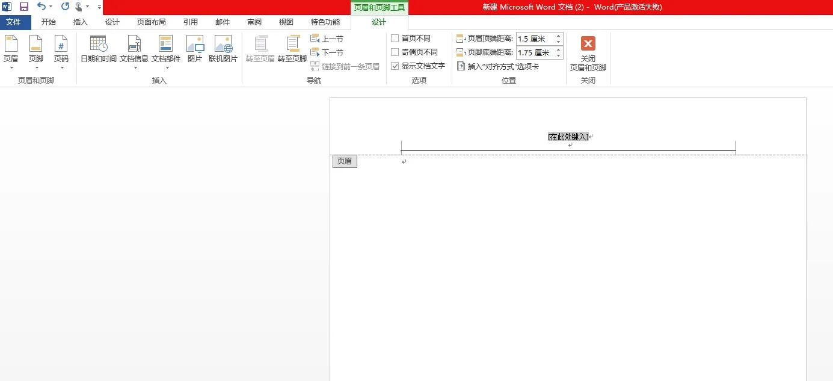
Task: Enable 首页不同 (Different first page)
Action: point(395,39)
